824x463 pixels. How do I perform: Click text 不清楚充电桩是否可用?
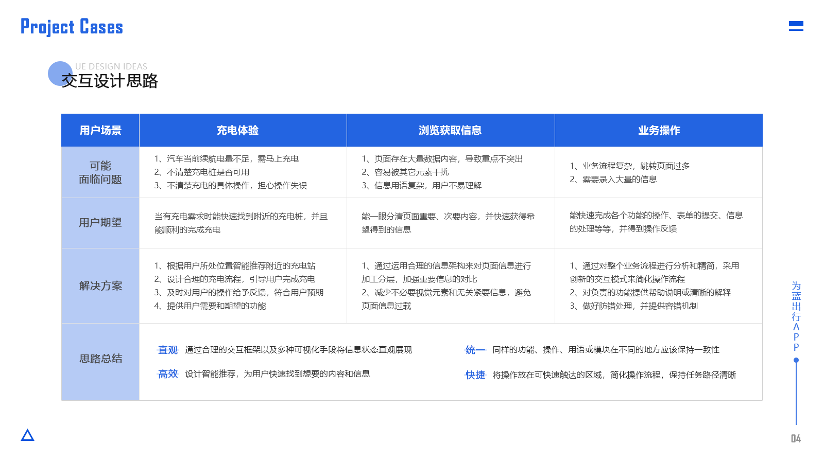(x=208, y=172)
